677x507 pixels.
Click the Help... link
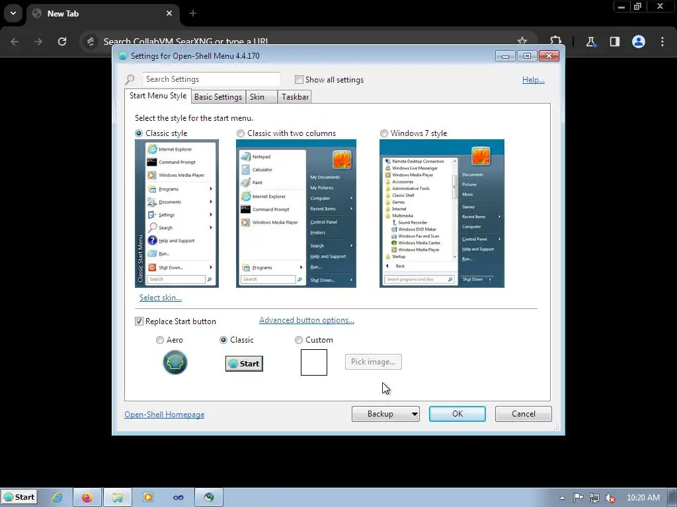(x=534, y=80)
